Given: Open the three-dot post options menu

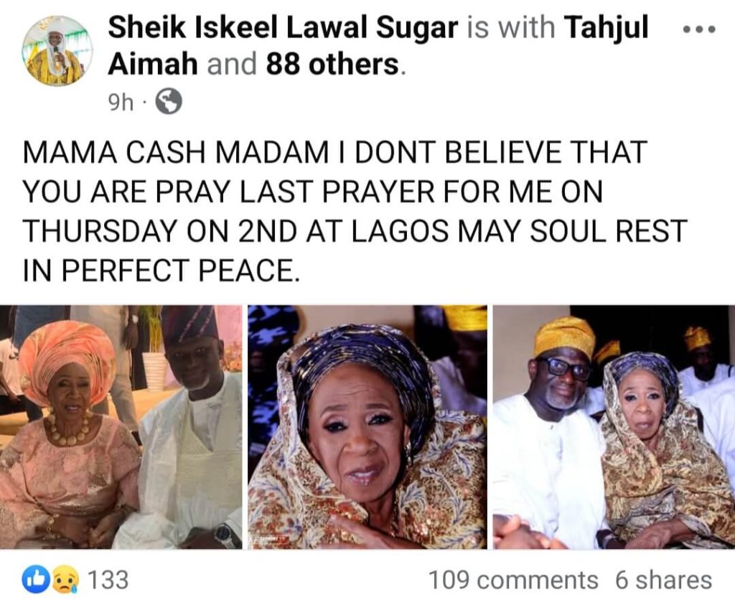Looking at the screenshot, I should [x=699, y=29].
